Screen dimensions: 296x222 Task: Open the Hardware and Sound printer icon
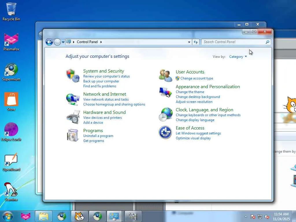point(73,117)
